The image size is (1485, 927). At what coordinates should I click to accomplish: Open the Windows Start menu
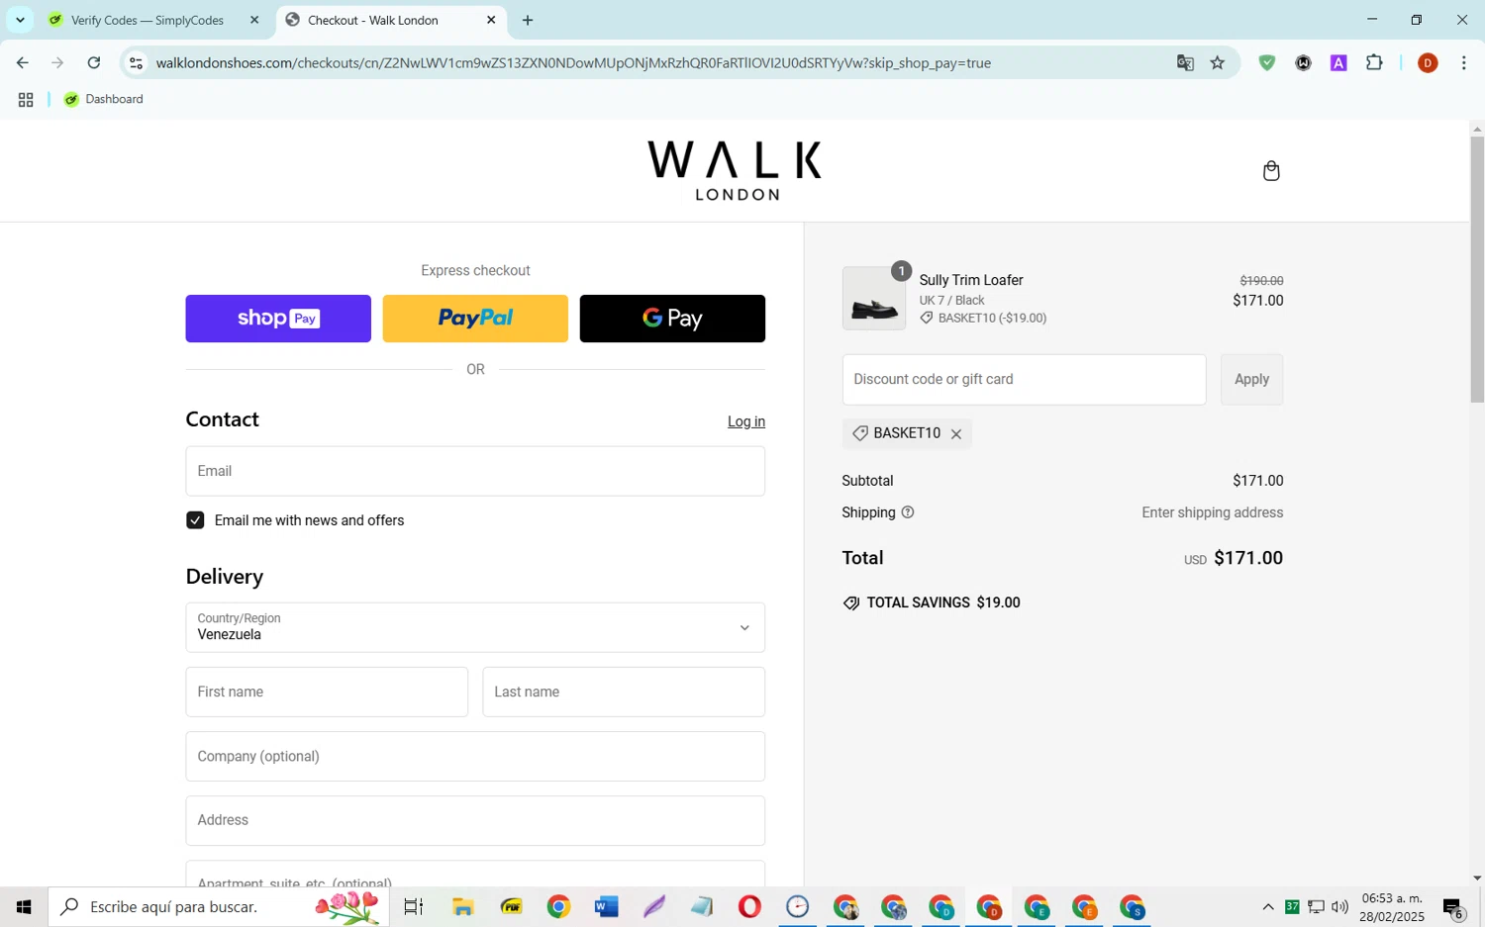[x=24, y=906]
